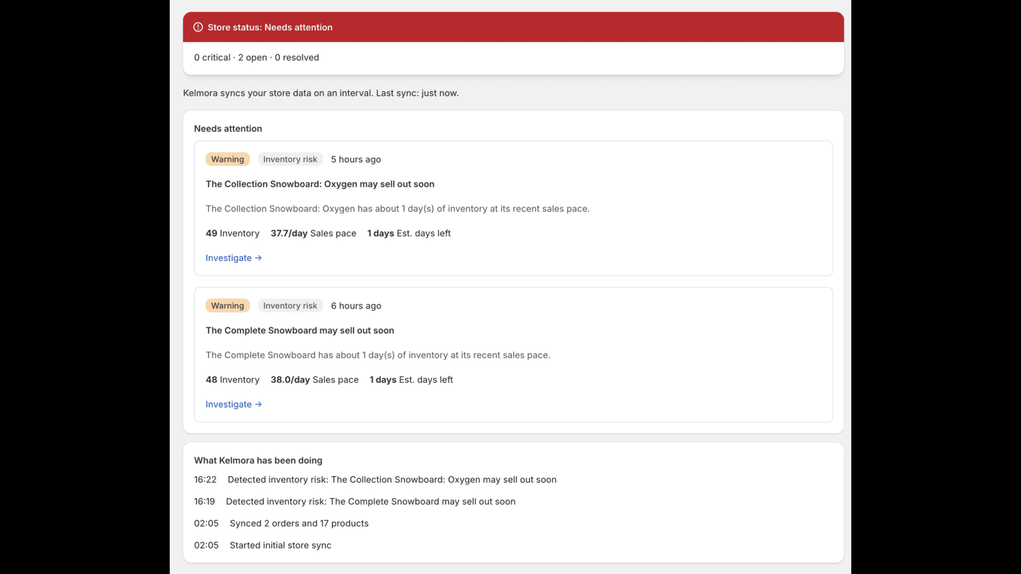Click the arrow icon beside first Investigate

tap(258, 258)
